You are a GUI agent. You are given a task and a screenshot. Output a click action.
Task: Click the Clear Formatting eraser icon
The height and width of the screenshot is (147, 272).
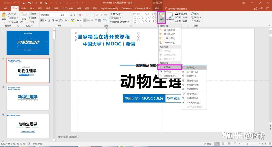click(x=80, y=15)
